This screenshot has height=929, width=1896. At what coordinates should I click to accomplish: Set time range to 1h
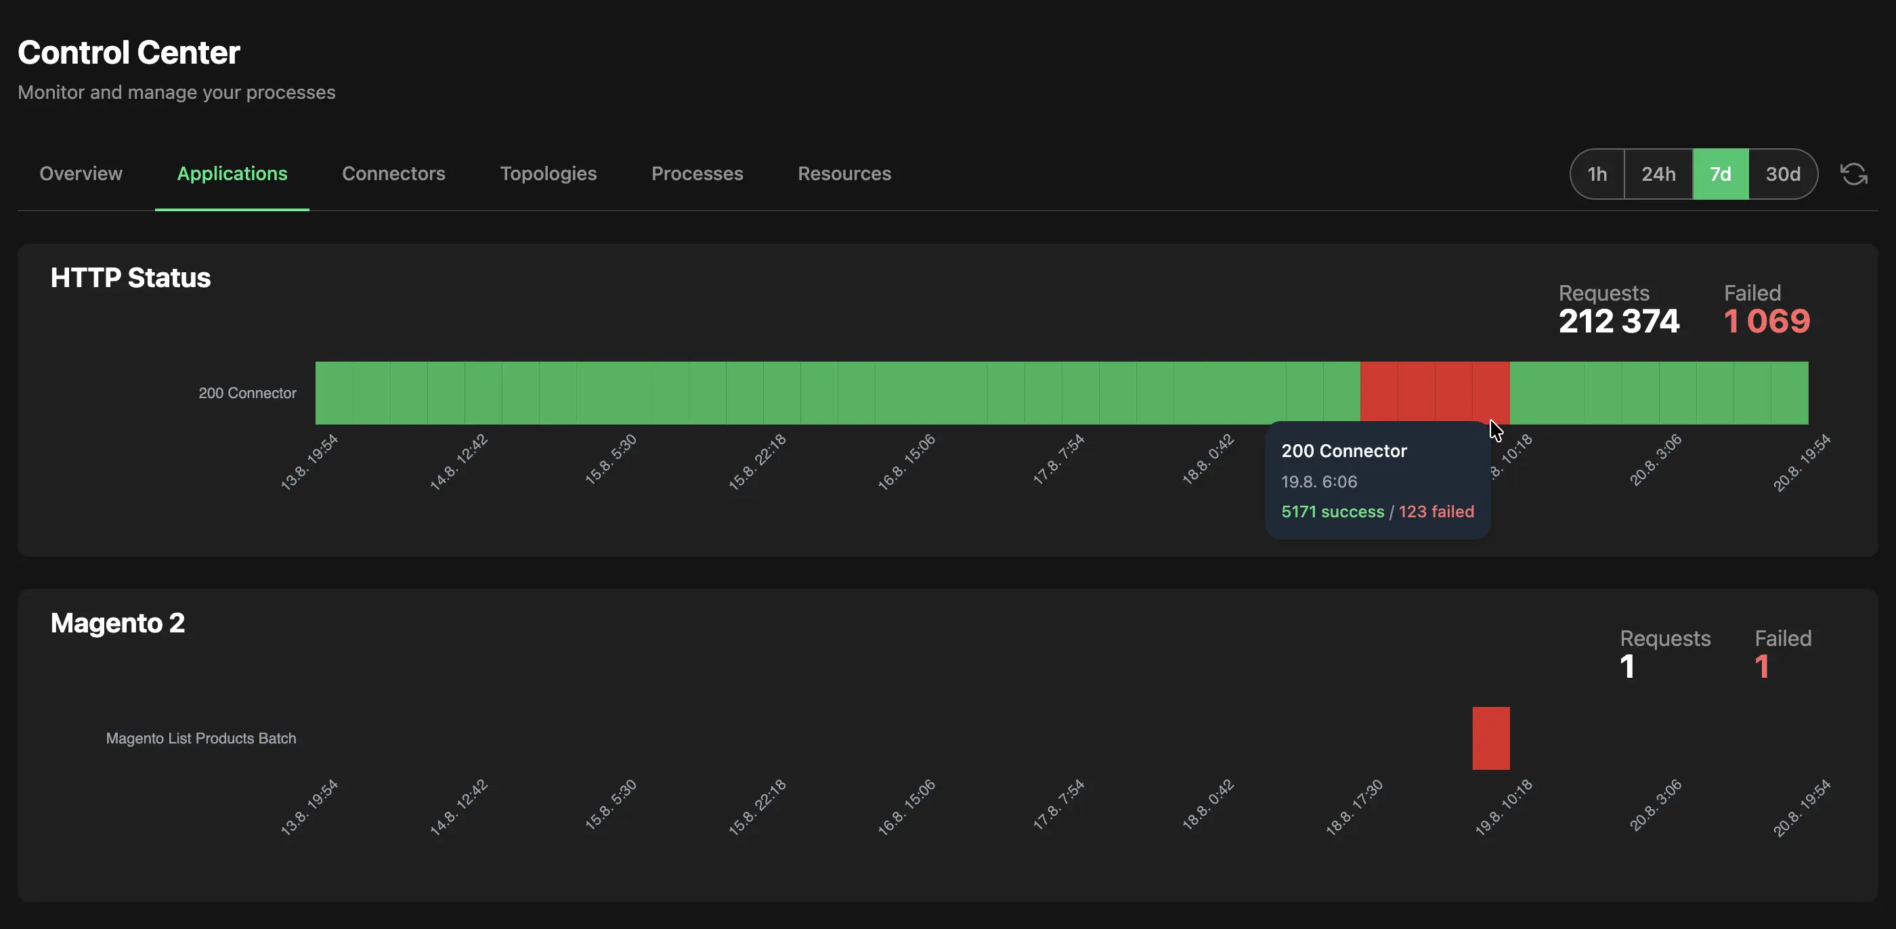point(1597,175)
